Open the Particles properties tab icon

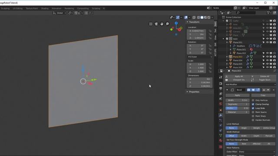[x=221, y=120]
